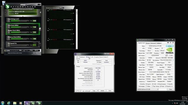The height and width of the screenshot is (105, 188).
Task: Select the Graphics Card tab in GPU-Z
Action: [x=141, y=43]
